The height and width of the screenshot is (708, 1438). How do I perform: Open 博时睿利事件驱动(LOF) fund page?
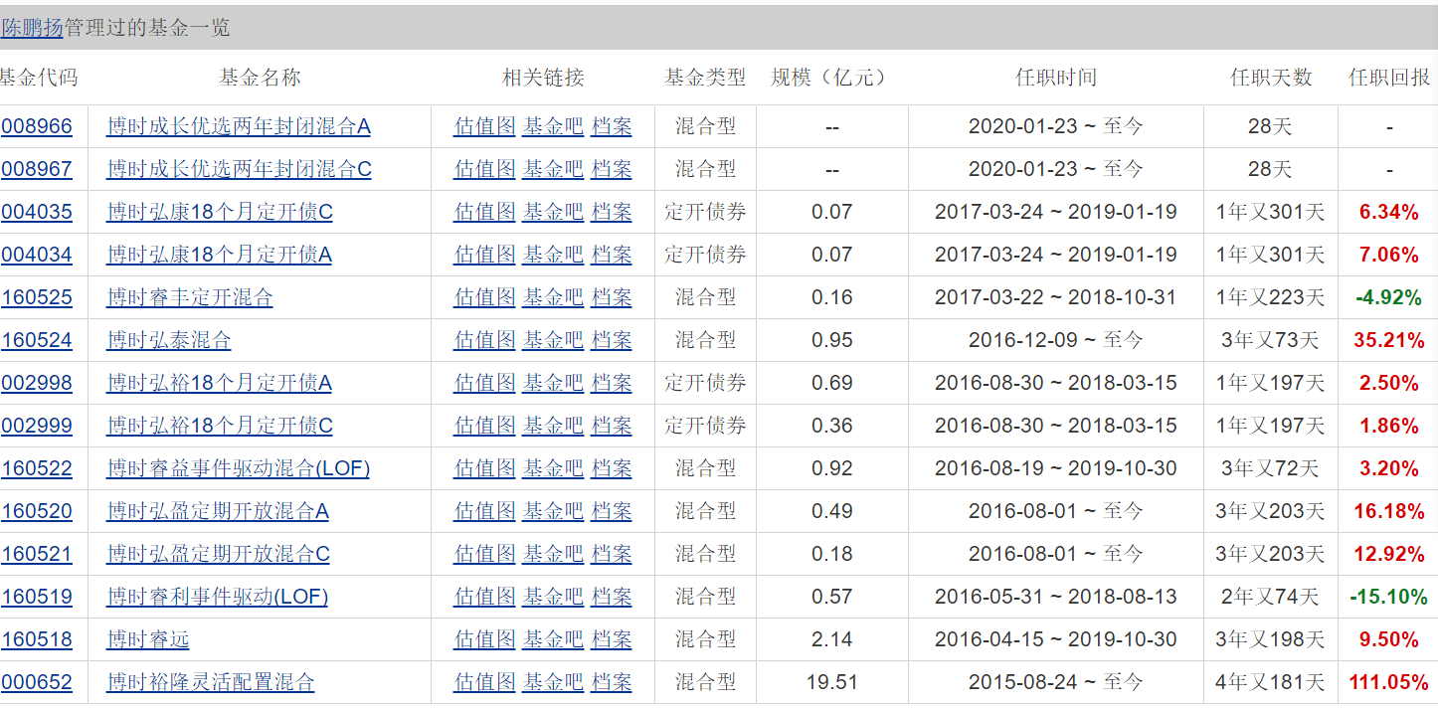tap(217, 597)
